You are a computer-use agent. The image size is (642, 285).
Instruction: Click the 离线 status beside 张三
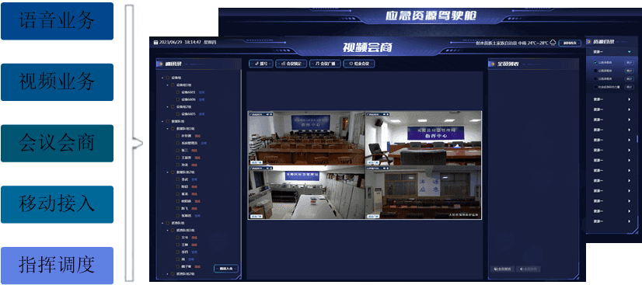pos(194,151)
